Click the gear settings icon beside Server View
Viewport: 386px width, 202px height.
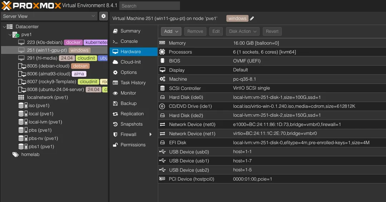[x=103, y=16]
